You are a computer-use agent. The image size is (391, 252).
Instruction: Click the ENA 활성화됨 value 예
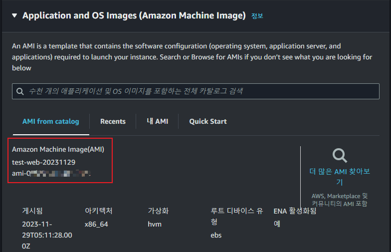(x=277, y=224)
